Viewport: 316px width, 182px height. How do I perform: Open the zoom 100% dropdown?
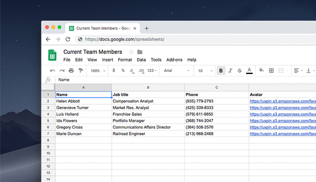(x=98, y=71)
